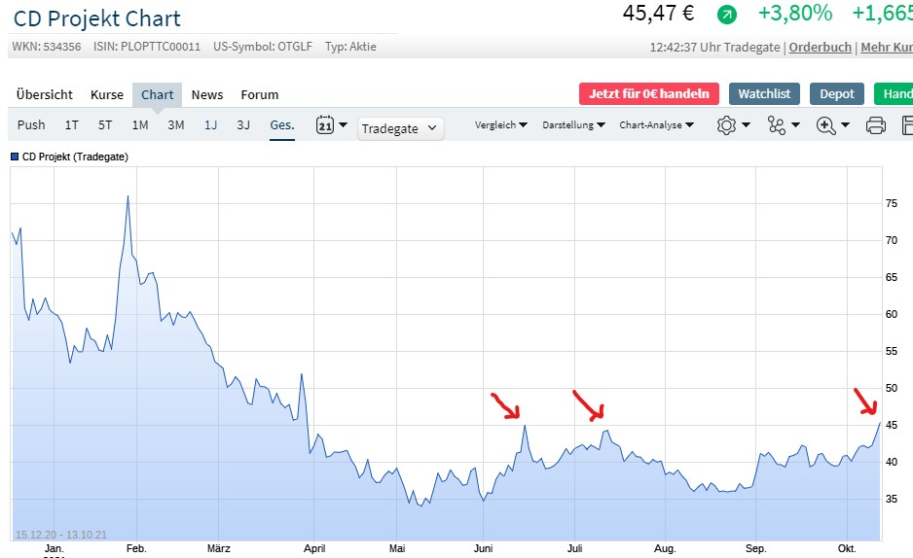Click the February price peak on the chart
This screenshot has width=913, height=558.
(x=128, y=196)
